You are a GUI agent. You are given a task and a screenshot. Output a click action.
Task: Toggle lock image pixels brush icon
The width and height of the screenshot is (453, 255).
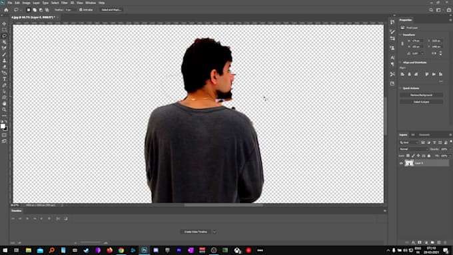click(413, 156)
